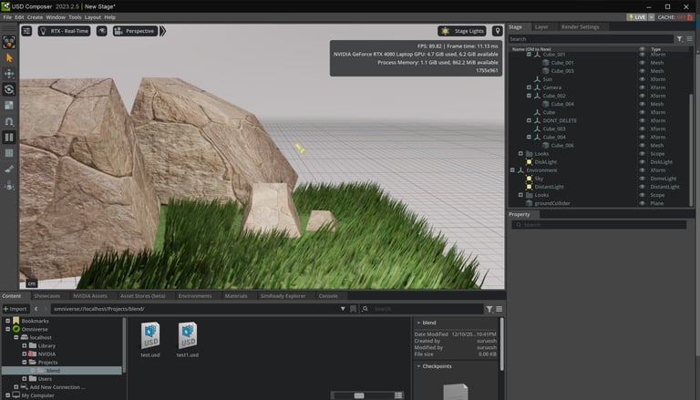Viewport: 700px width, 400px height.
Task: Expand the DONT_DELETE prim in Stage tree
Action: [x=529, y=120]
